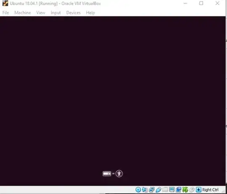Click the shared folders status icon
Screen dimensions: 227x194
click(165, 189)
